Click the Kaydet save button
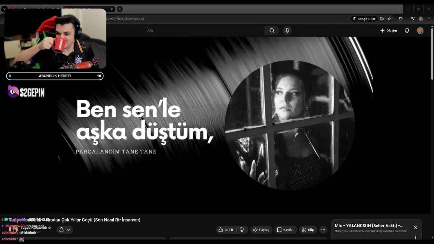This screenshot has width=434, height=244. (285, 230)
